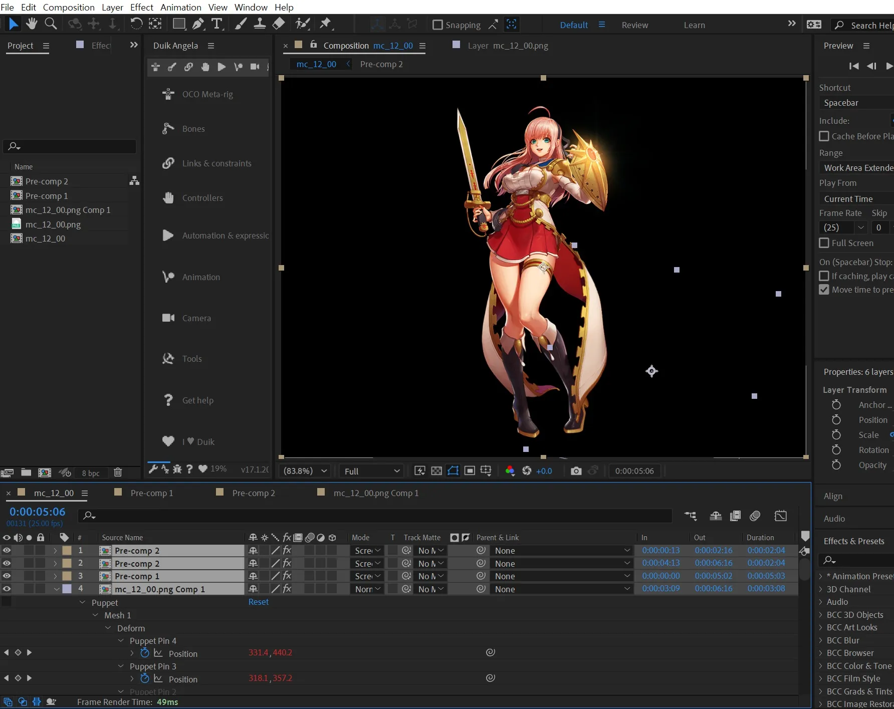Open the Frame Rate (25) dropdown
894x709 pixels.
[842, 227]
